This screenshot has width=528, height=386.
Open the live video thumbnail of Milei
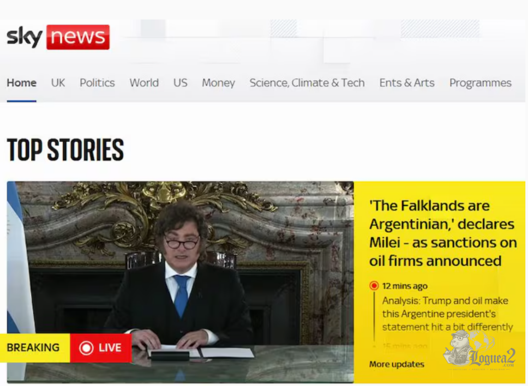[x=180, y=282]
